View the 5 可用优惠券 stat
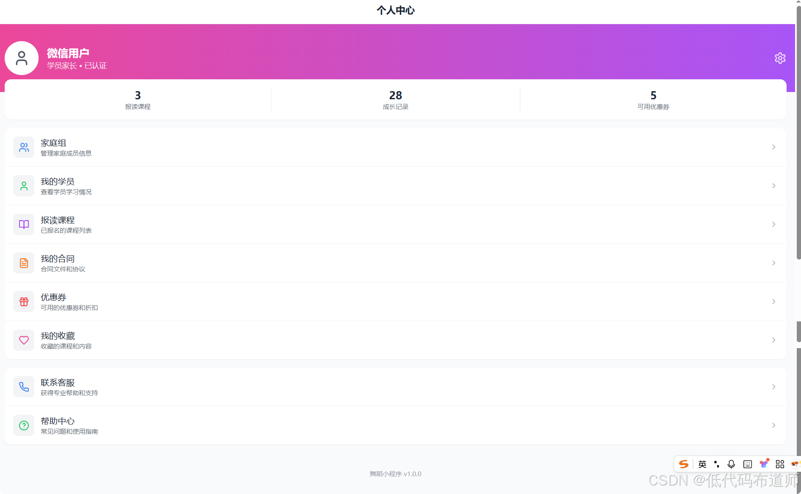801x494 pixels. coord(653,100)
